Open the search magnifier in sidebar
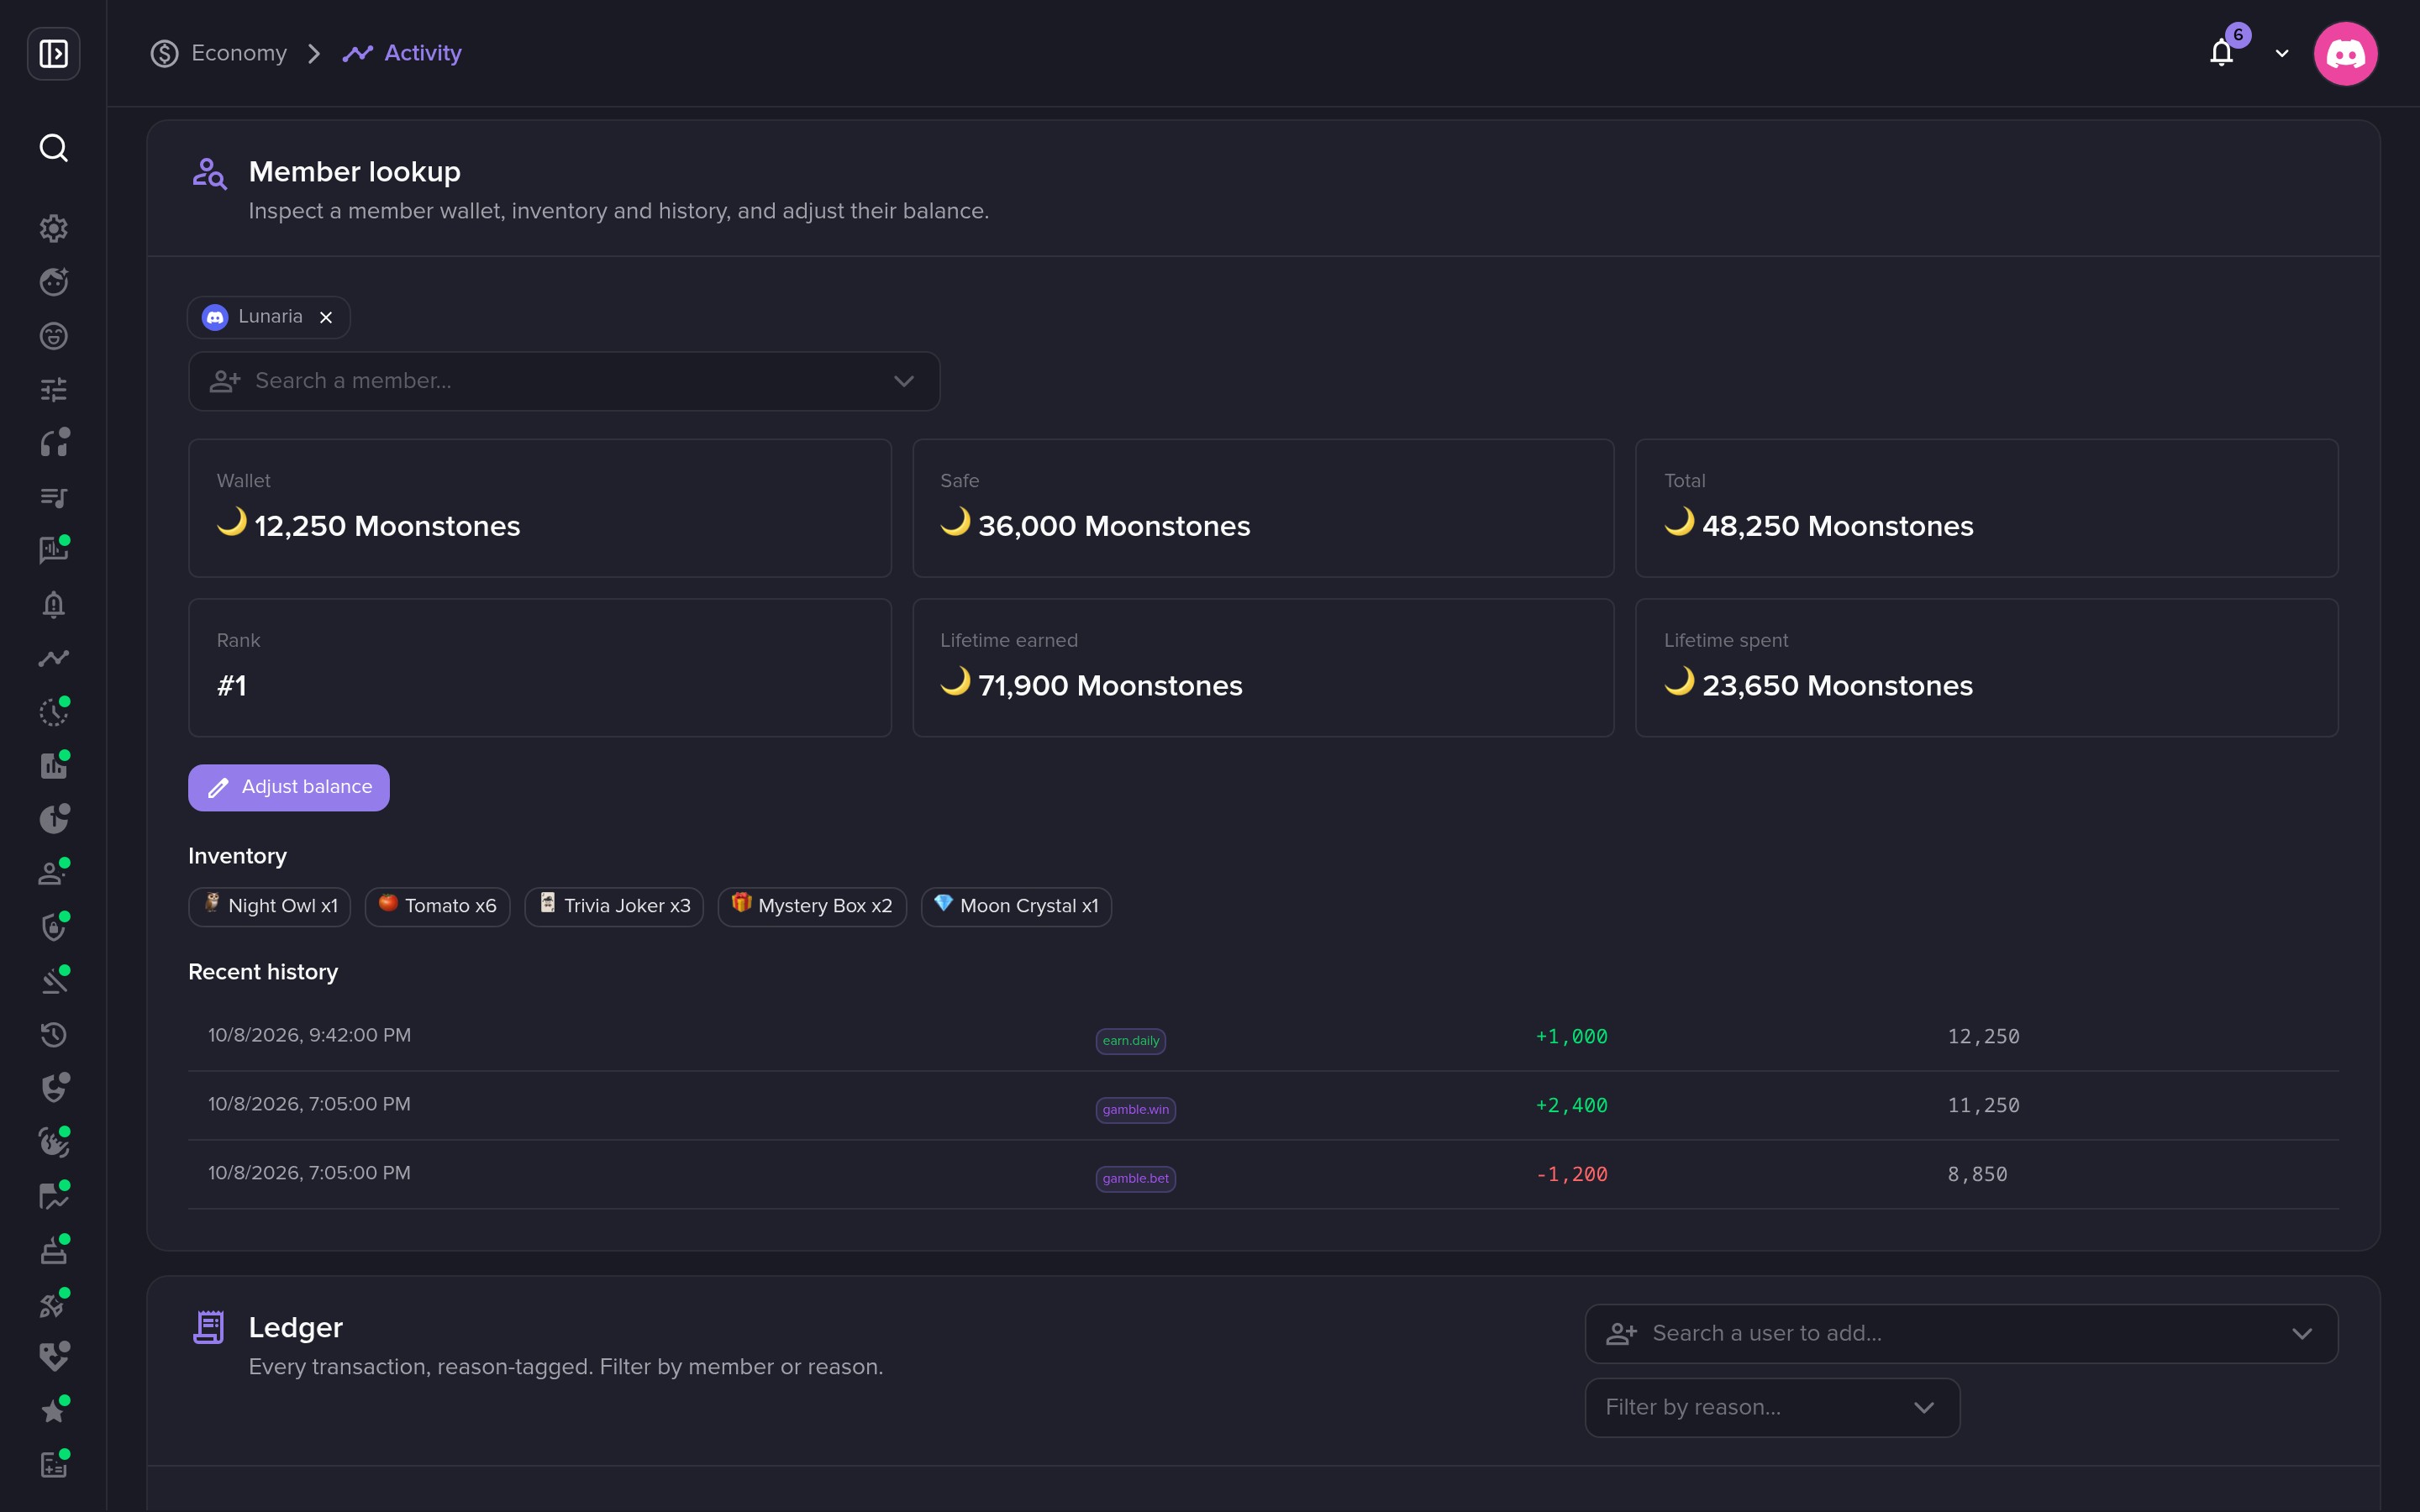This screenshot has height=1512, width=2420. click(53, 148)
